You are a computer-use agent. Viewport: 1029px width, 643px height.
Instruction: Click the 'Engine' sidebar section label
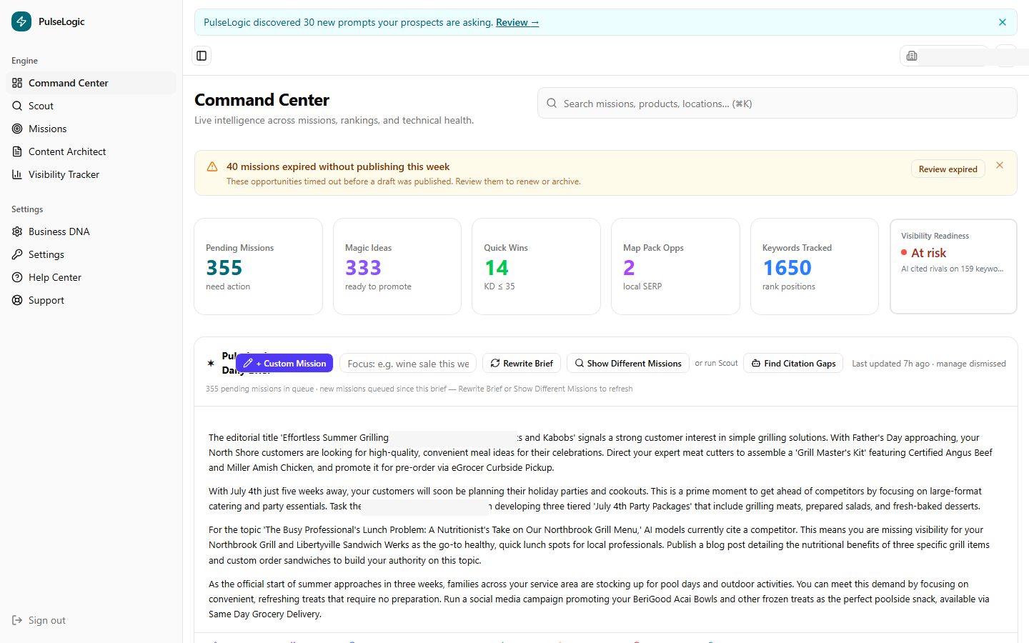(x=24, y=61)
